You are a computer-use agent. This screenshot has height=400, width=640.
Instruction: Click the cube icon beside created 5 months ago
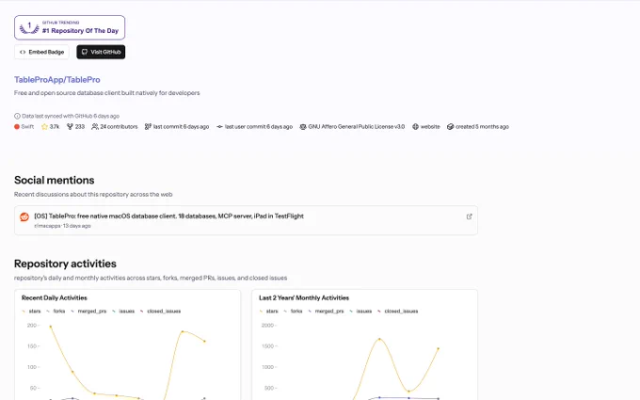click(x=450, y=126)
